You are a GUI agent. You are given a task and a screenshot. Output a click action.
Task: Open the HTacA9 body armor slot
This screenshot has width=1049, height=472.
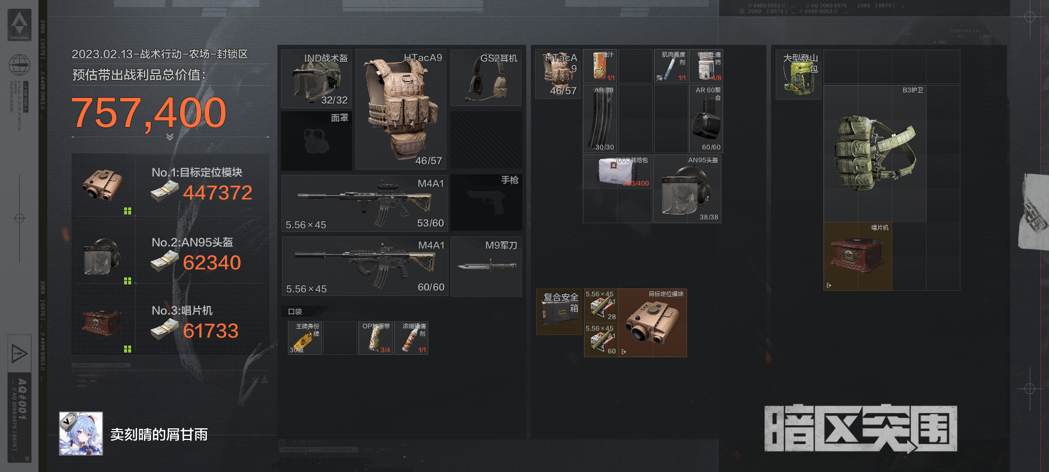pos(401,109)
